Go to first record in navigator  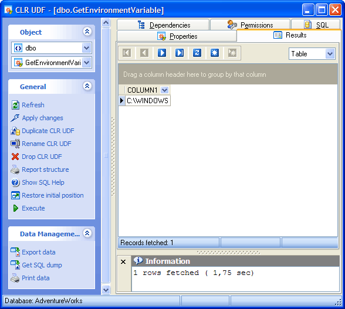[127, 53]
